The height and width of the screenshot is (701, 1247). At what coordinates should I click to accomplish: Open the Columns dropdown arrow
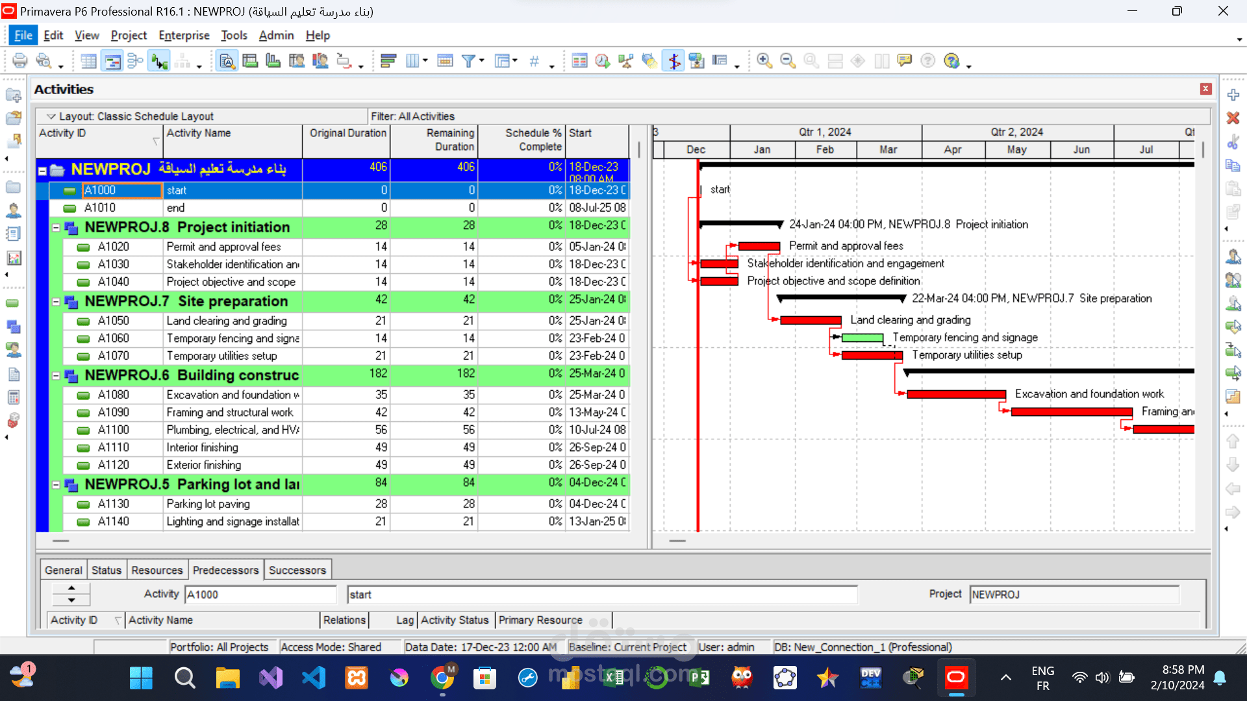coord(425,61)
